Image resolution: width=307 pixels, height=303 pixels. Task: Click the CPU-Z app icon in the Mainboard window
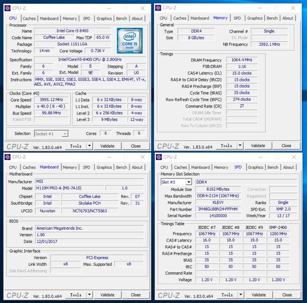[8, 157]
